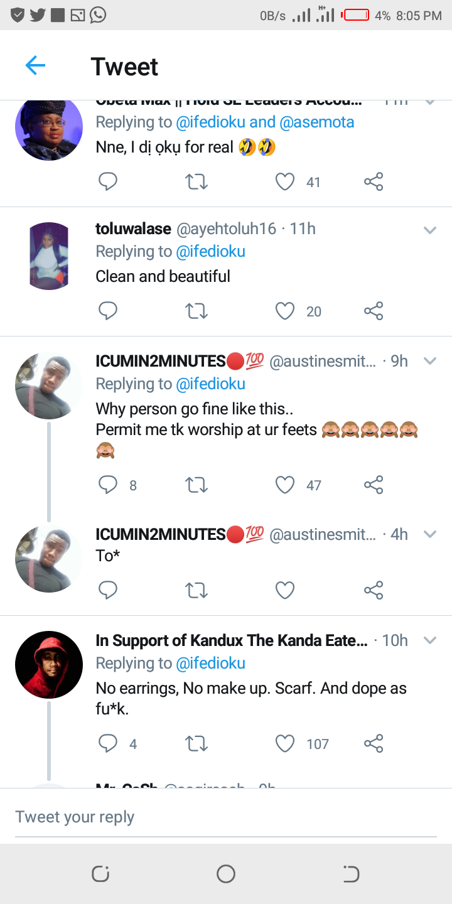Viewport: 452px width, 904px height.
Task: Reply to the "To*" tweet
Action: click(108, 590)
